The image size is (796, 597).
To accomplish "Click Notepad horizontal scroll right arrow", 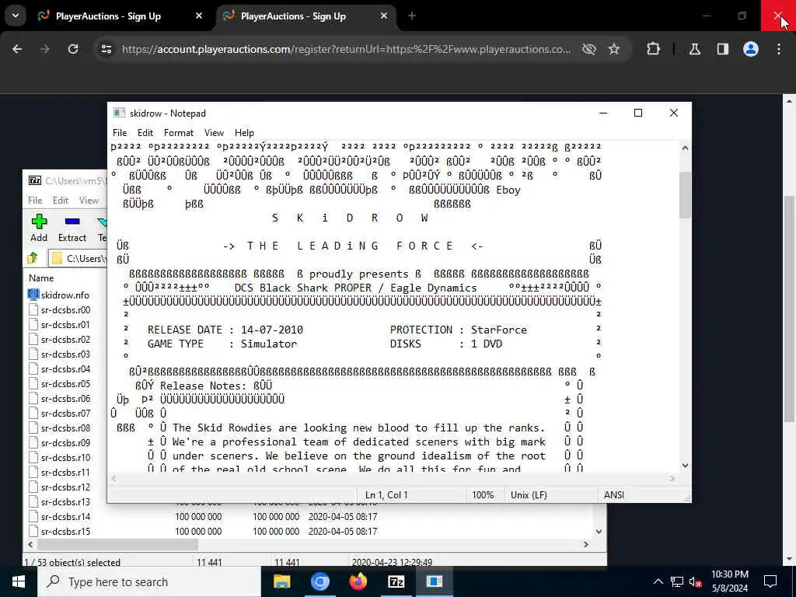I will [x=672, y=478].
